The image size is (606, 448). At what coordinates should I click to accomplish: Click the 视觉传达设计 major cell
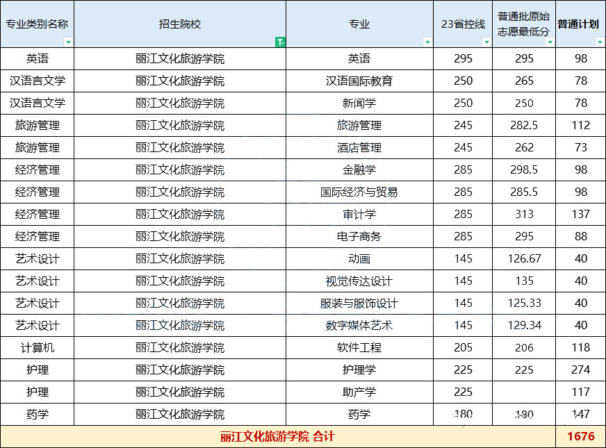coord(359,281)
